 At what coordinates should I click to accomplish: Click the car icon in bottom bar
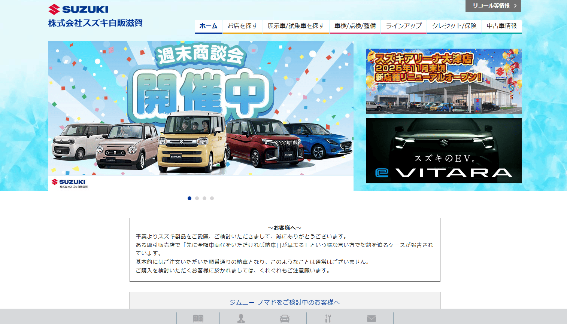click(285, 318)
